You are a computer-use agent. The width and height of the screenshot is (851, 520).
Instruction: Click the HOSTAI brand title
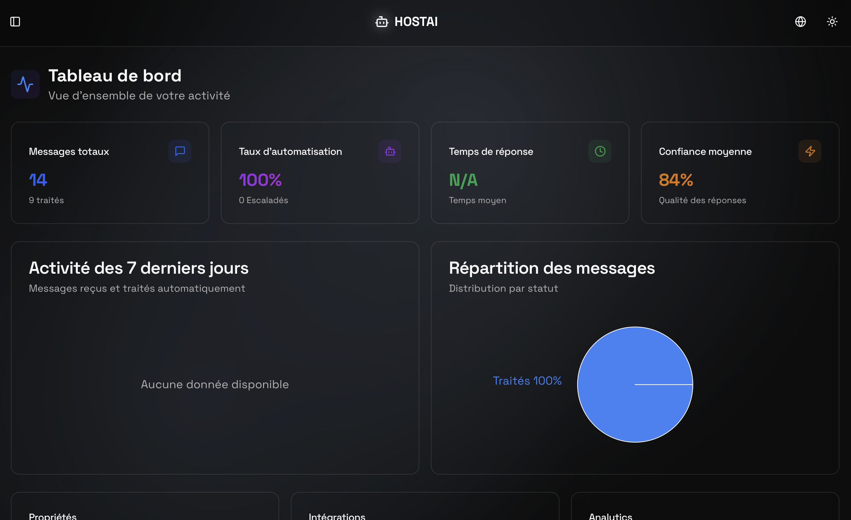point(416,22)
